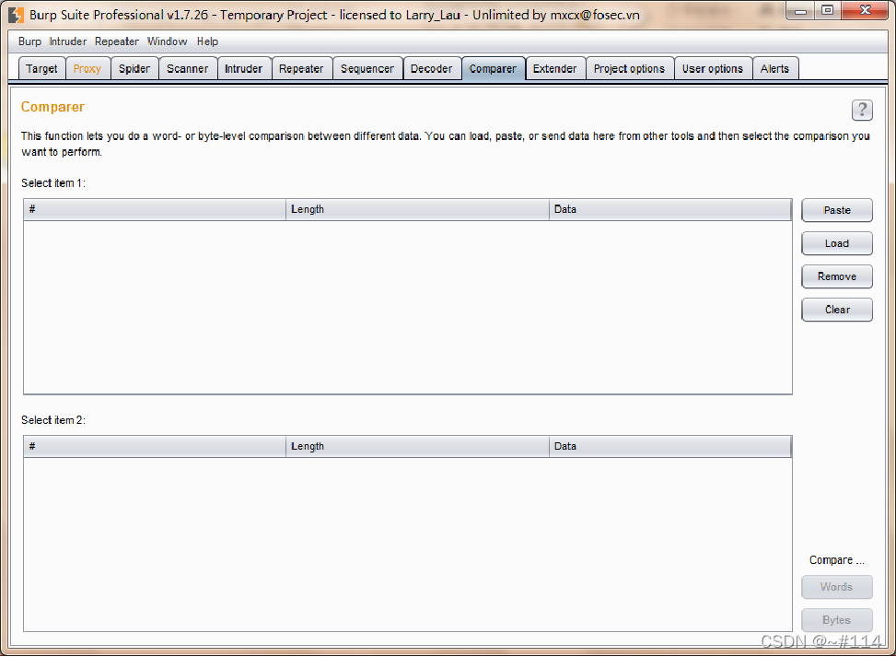Sort item 1 table by Length column
Image resolution: width=896 pixels, height=657 pixels.
click(417, 209)
